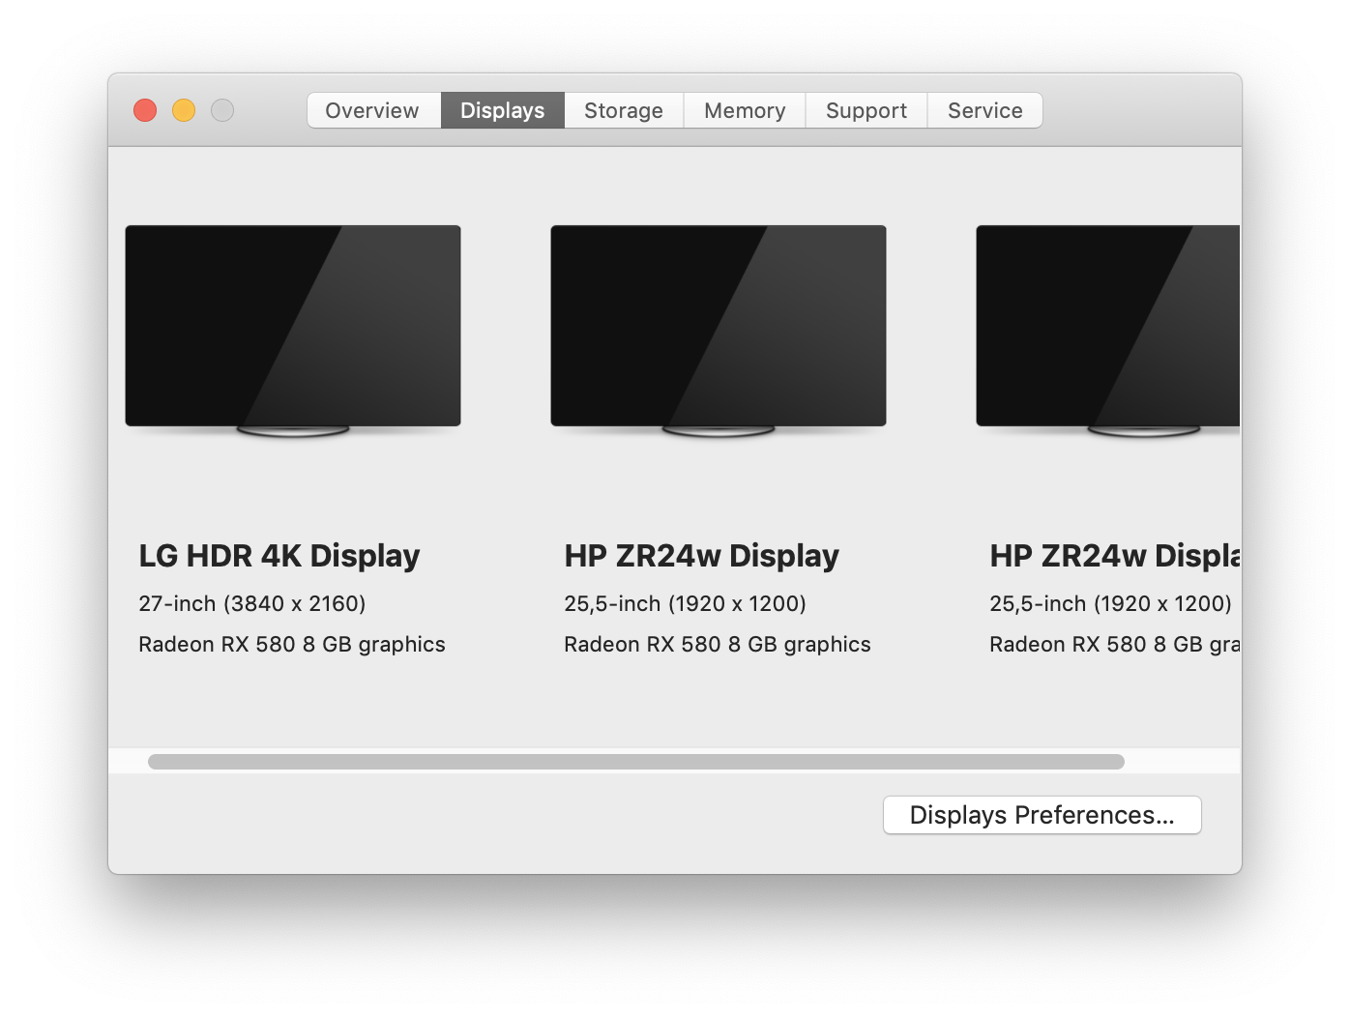Open the Storage tab
The image size is (1350, 1017).
(624, 110)
